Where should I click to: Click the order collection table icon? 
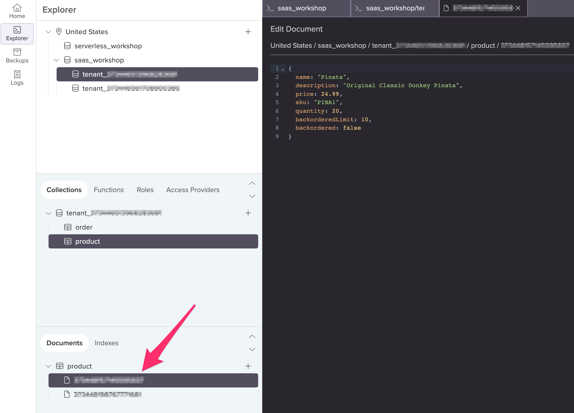coord(68,227)
